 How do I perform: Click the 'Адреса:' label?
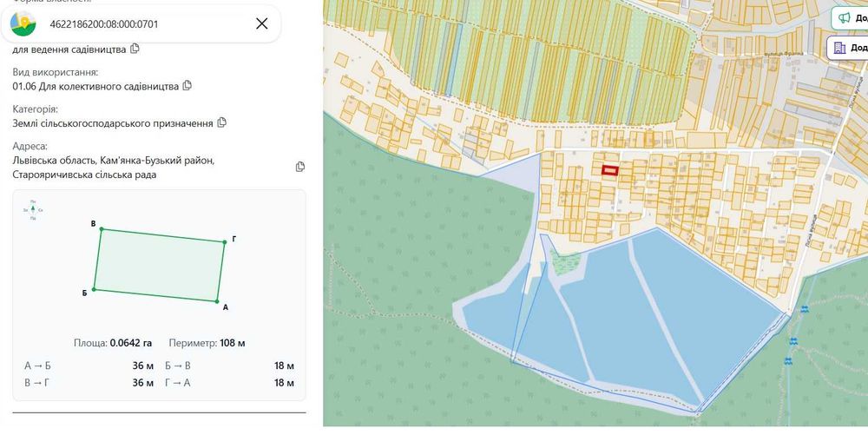[30, 146]
